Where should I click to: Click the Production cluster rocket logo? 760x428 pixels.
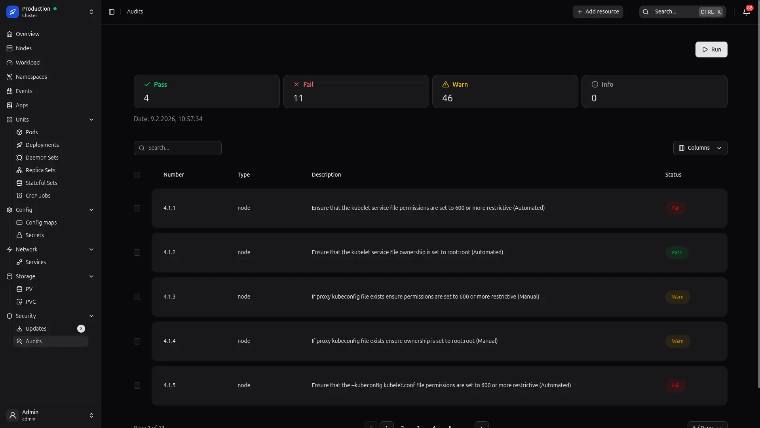pyautogui.click(x=13, y=12)
